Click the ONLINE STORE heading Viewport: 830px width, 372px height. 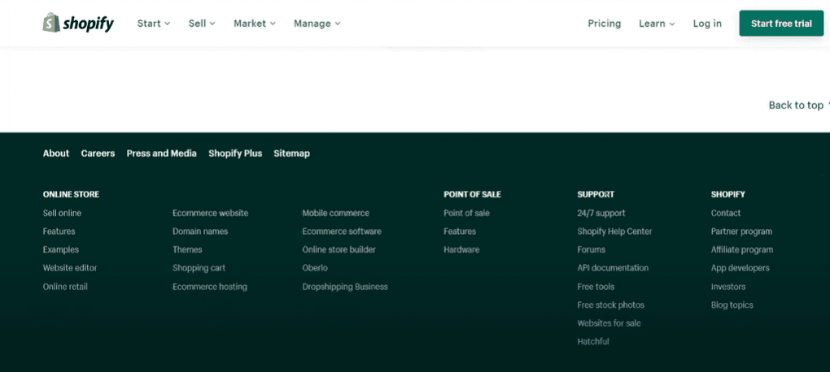point(71,194)
